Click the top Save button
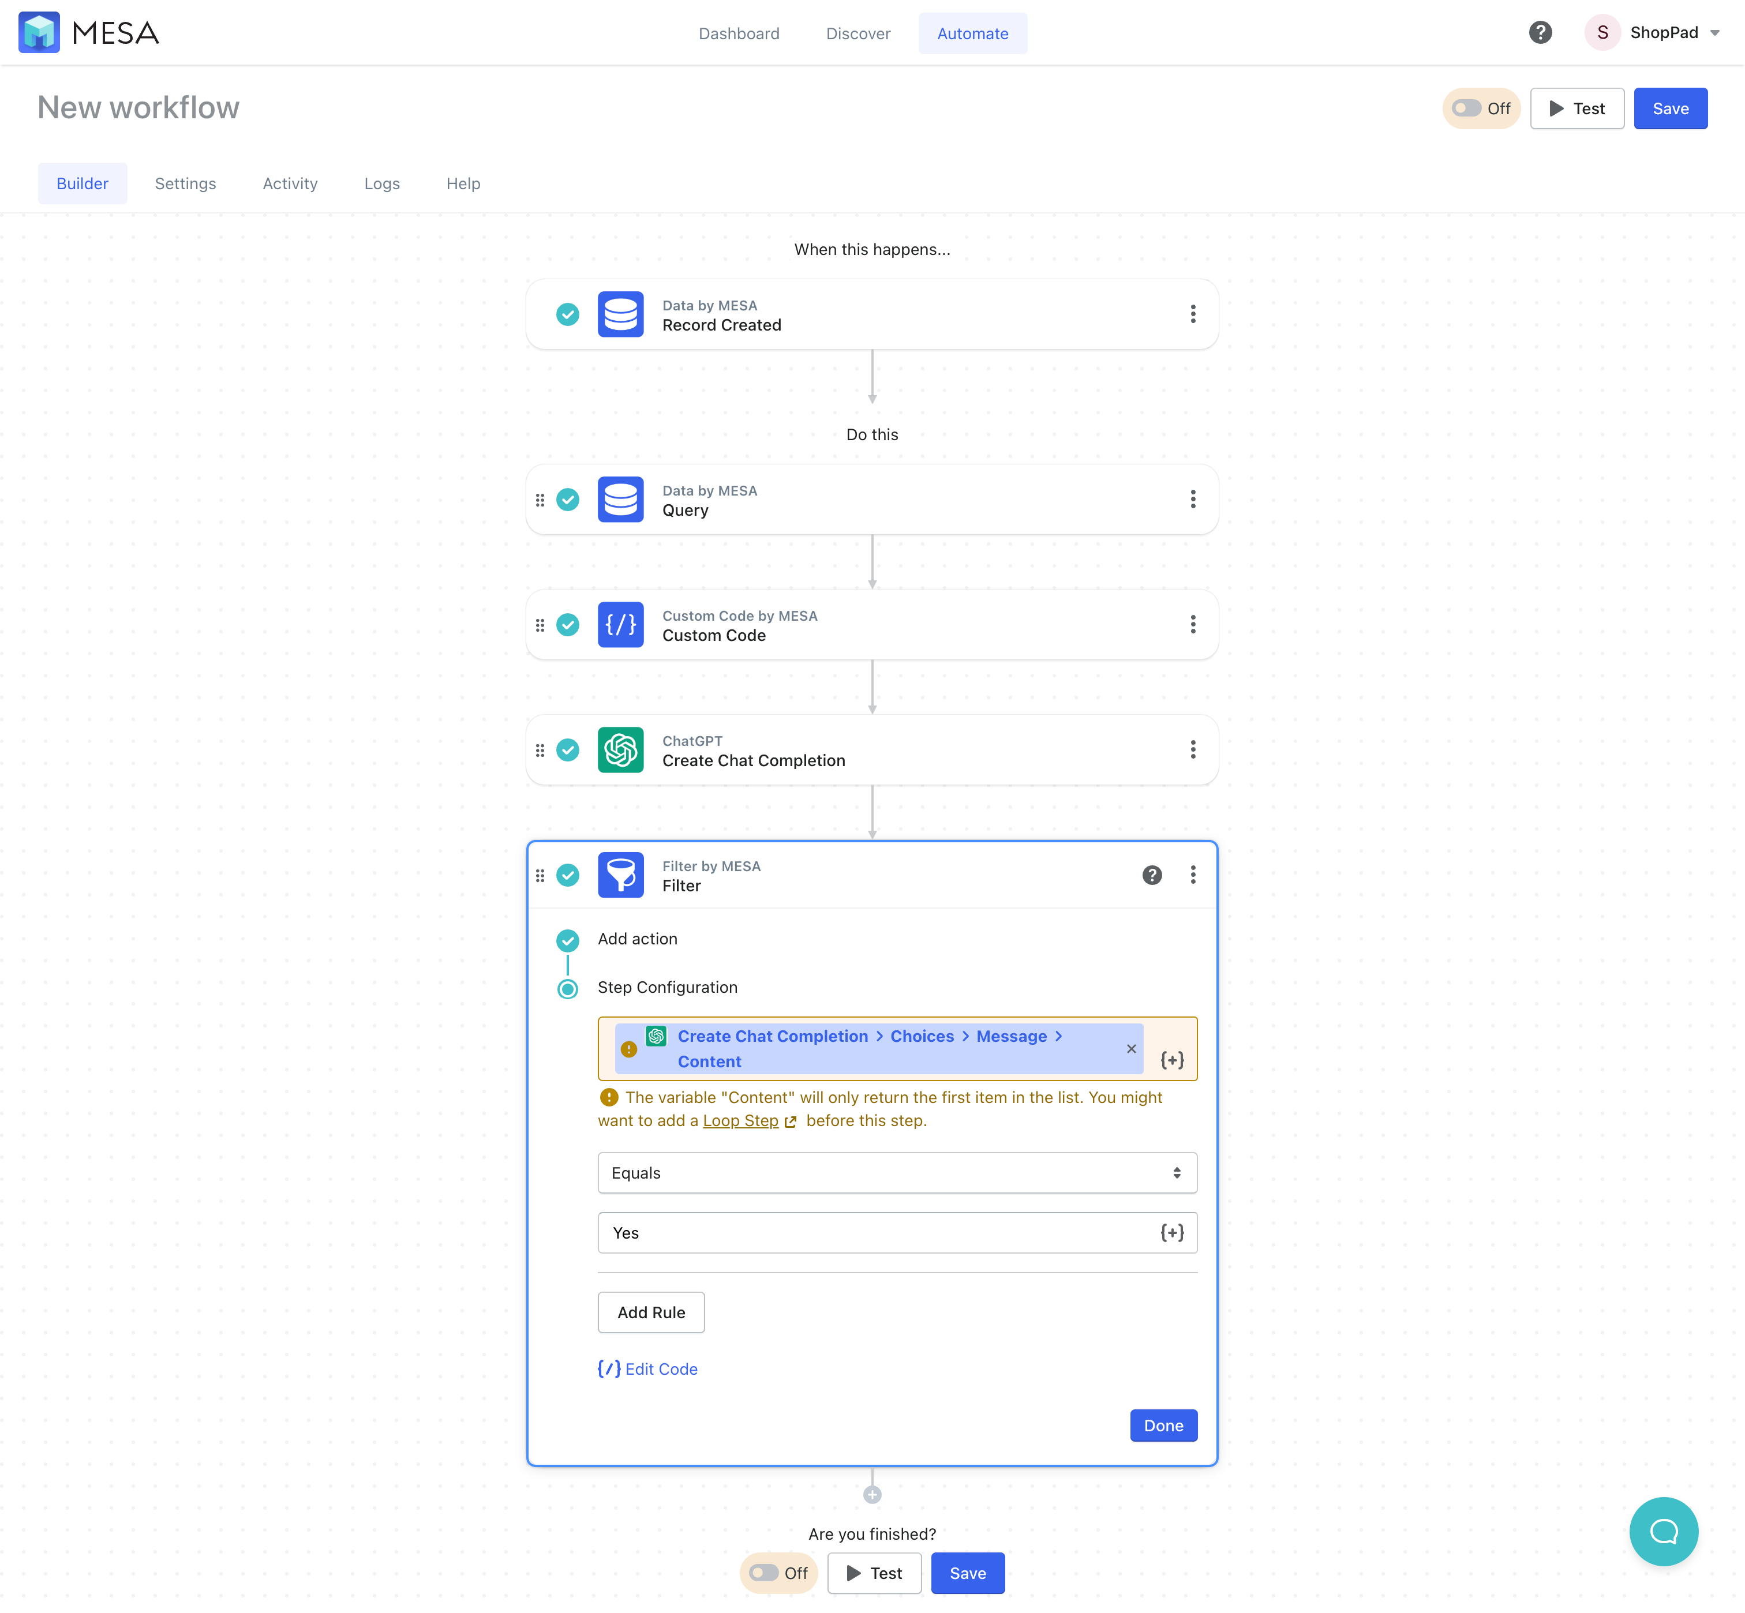The height and width of the screenshot is (1613, 1745). click(1670, 108)
